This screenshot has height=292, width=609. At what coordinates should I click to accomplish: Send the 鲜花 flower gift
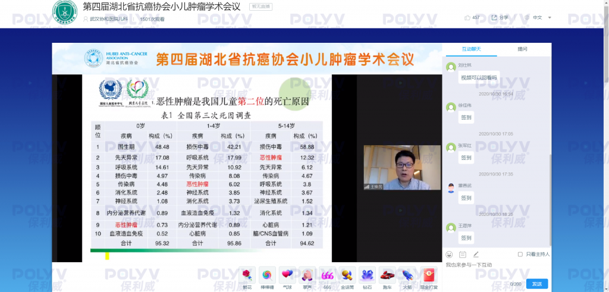[x=247, y=275]
